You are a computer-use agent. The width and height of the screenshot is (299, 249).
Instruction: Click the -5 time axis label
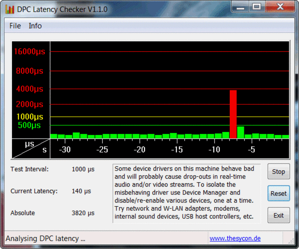click(251, 149)
